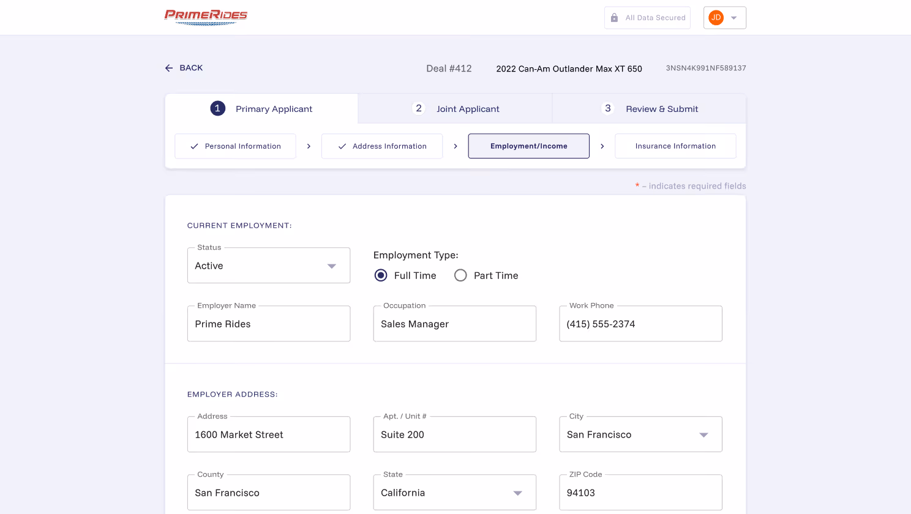This screenshot has width=911, height=514.
Task: Click the Work Phone input field
Action: [641, 324]
